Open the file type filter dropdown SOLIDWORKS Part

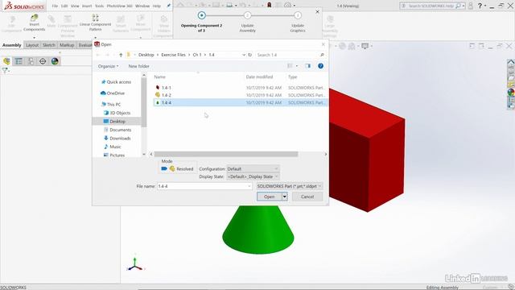point(290,186)
